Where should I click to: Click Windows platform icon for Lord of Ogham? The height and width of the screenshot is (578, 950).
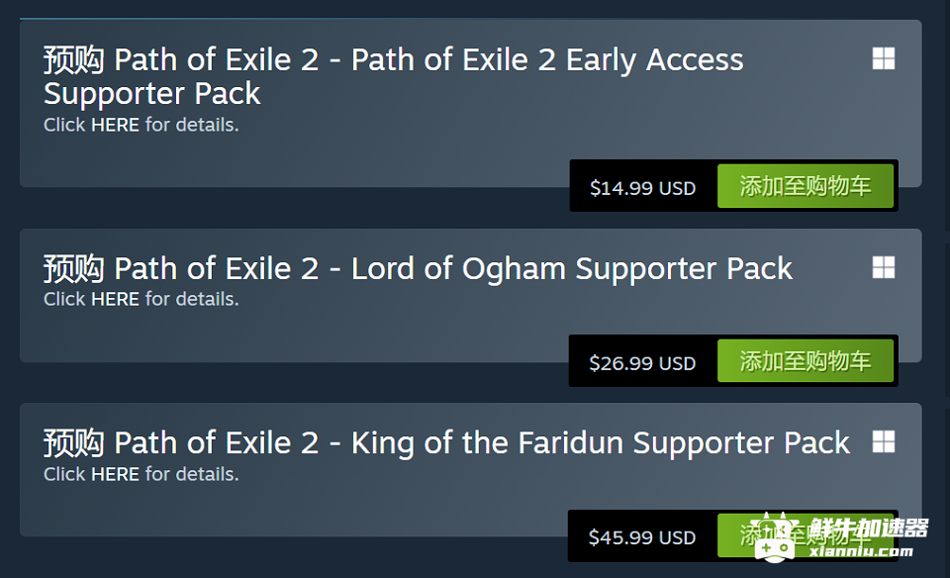pyautogui.click(x=884, y=267)
